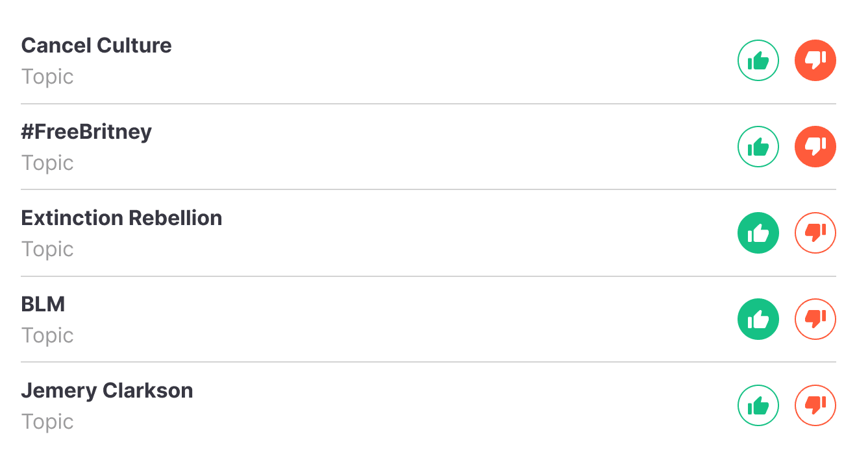Click the Topic label below #FreeBritney
The image size is (857, 467).
click(x=47, y=163)
